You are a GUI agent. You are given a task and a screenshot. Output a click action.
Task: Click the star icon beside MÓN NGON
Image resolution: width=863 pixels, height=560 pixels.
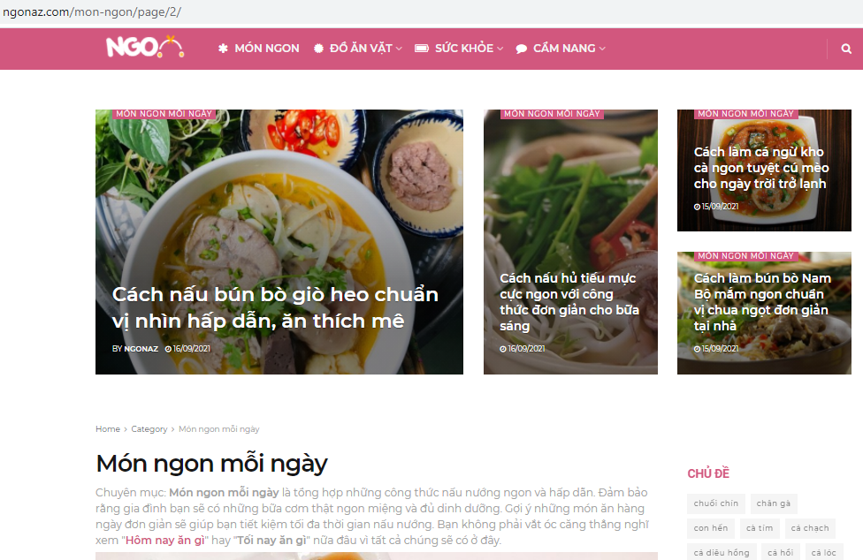223,49
